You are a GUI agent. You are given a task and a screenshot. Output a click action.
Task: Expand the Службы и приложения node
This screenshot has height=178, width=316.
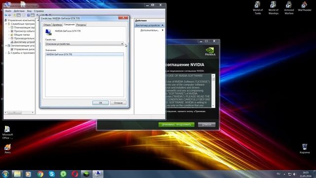[6, 53]
